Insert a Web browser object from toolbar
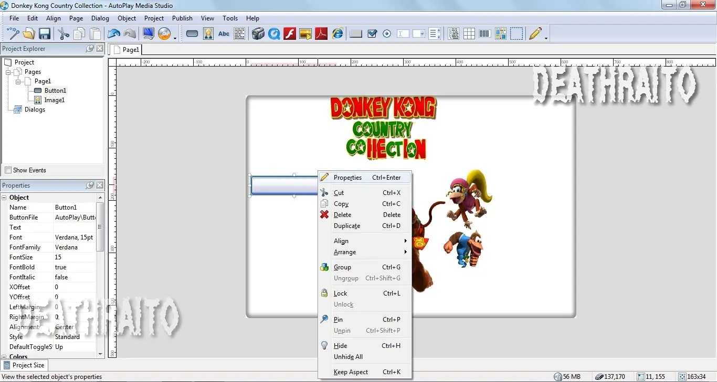This screenshot has height=382, width=717. pos(338,34)
